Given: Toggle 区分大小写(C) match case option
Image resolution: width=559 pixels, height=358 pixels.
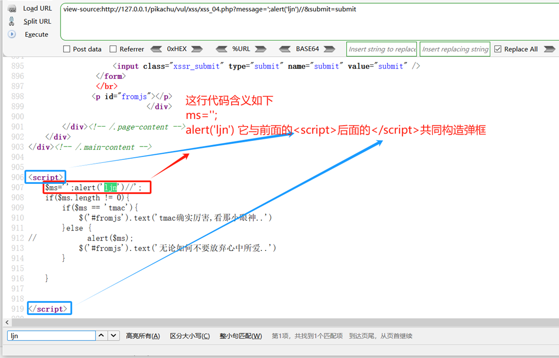Looking at the screenshot, I should pyautogui.click(x=190, y=336).
